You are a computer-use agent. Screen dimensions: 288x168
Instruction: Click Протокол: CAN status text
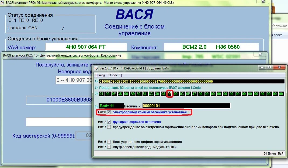[22, 28]
